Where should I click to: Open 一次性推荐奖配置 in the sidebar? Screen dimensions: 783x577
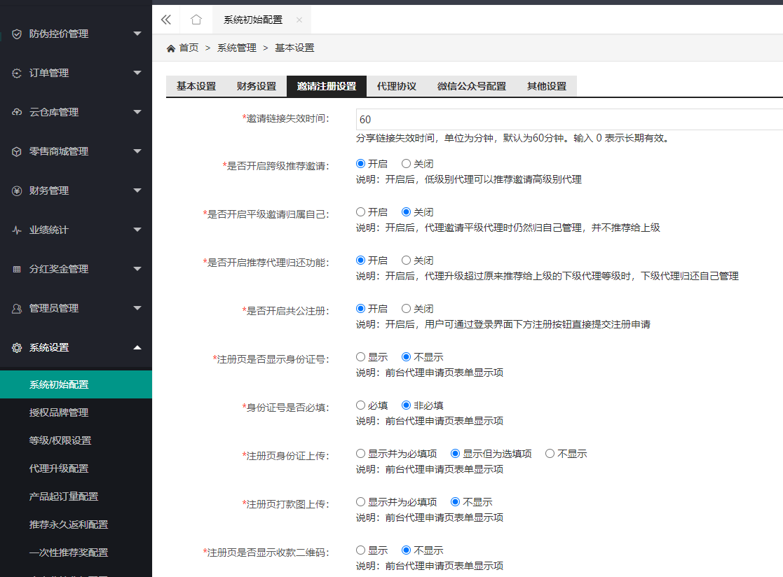(76, 552)
